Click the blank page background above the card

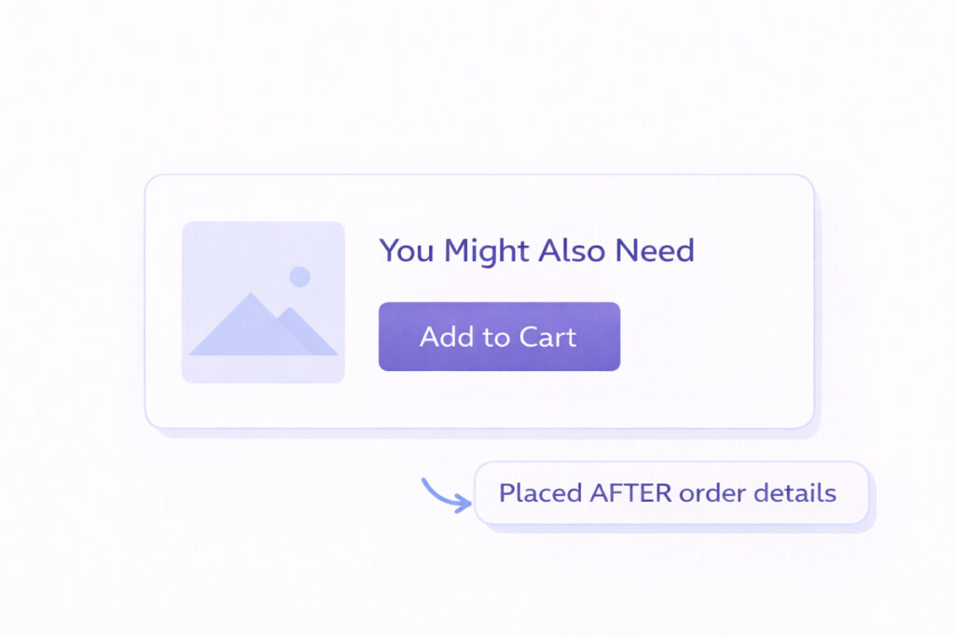pos(477,84)
